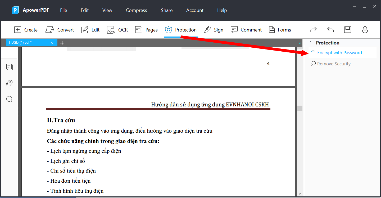Open the tab list dropdown arrow
Image resolution: width=381 pixels, height=198 pixels.
[300, 43]
